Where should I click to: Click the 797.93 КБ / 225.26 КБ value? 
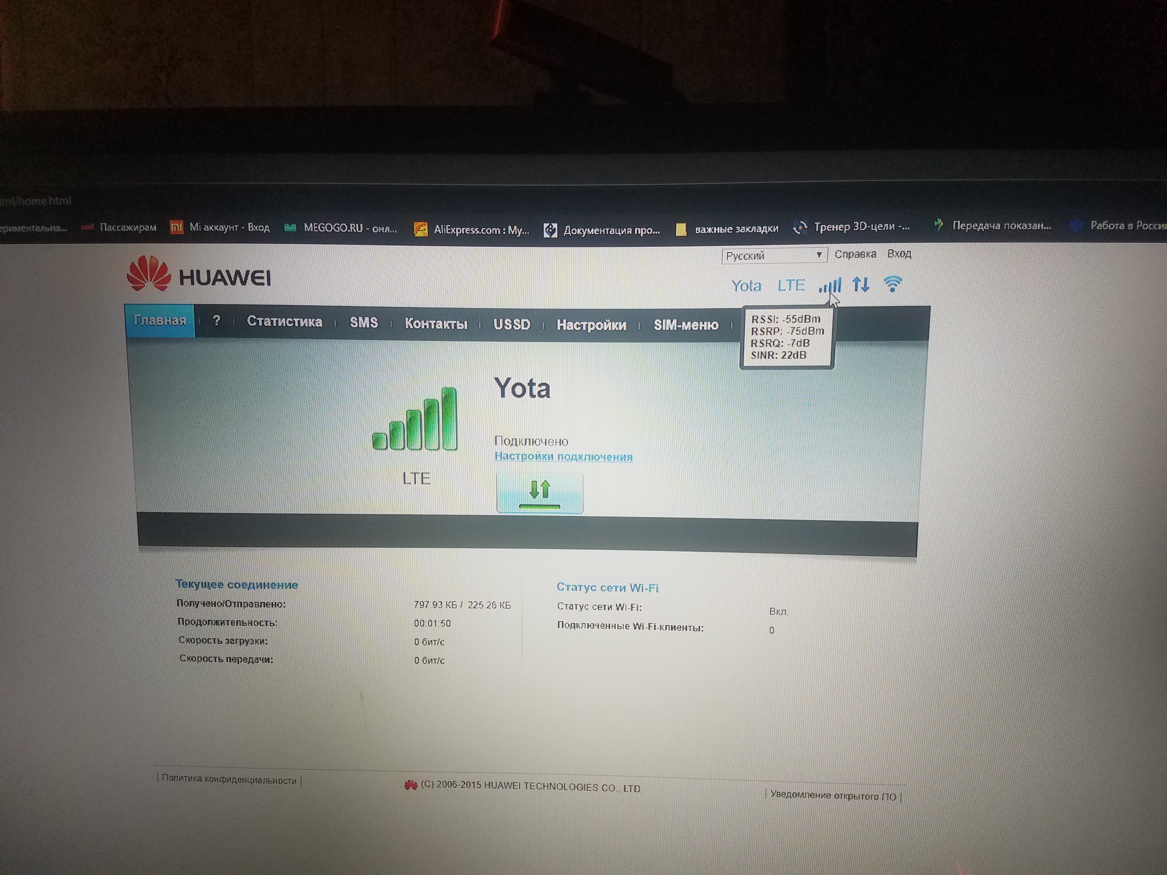pyautogui.click(x=462, y=605)
